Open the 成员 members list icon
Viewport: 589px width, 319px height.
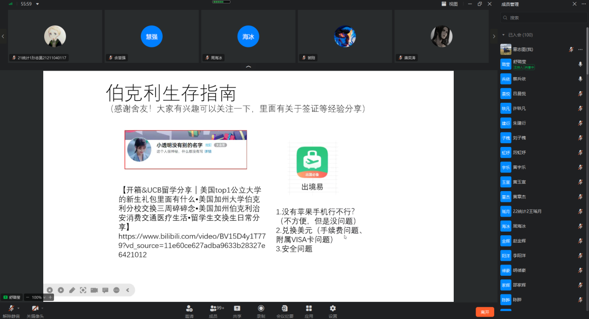[213, 309]
